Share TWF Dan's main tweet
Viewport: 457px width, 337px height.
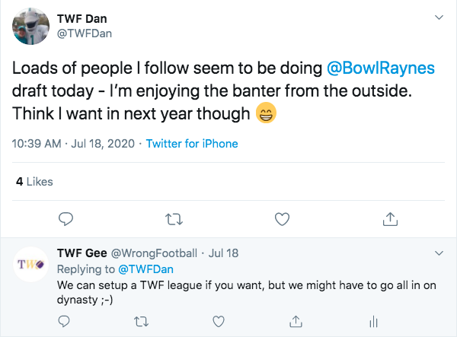click(390, 218)
